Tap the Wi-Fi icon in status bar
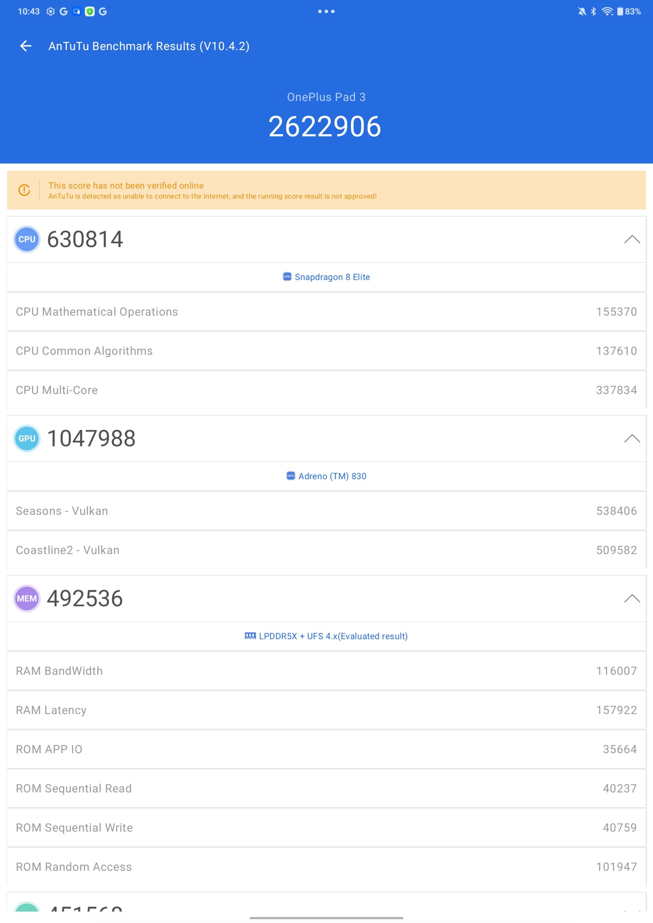The image size is (653, 923). 607,11
